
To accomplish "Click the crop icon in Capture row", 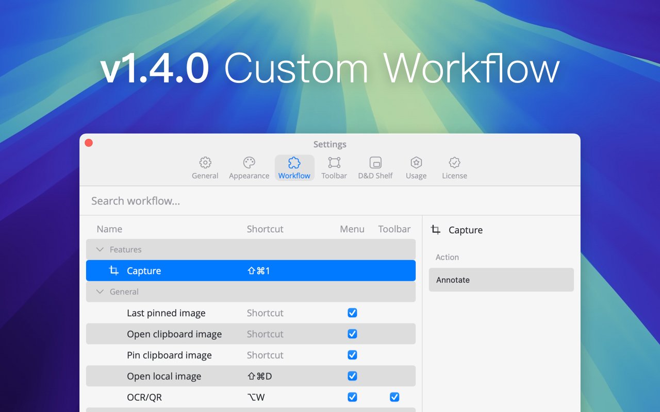I will [114, 270].
